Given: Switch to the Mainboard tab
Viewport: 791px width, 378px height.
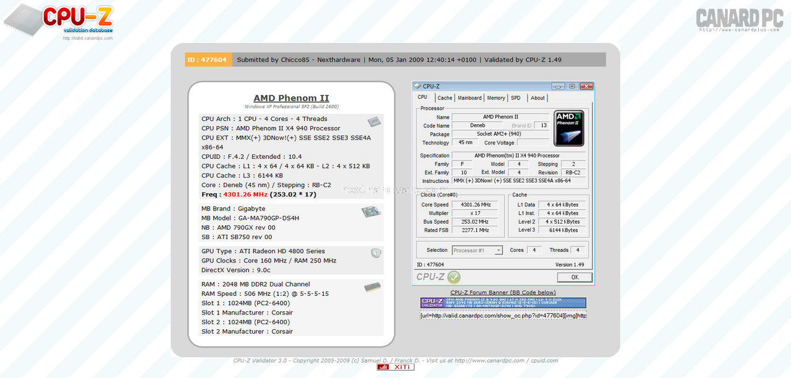Looking at the screenshot, I should (470, 98).
